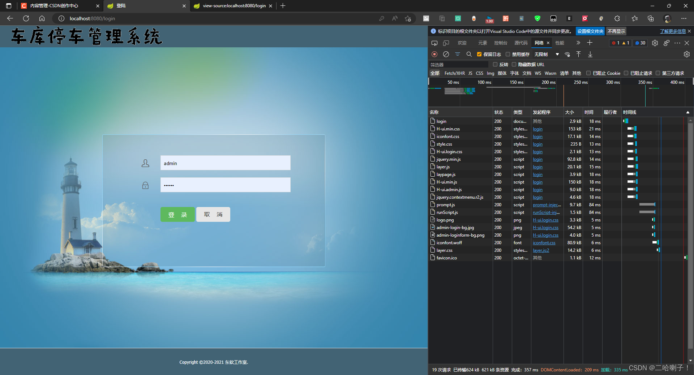Screen dimensions: 694x375
Task: Check the 隐藏数据 URL checkbox
Action: click(514, 65)
